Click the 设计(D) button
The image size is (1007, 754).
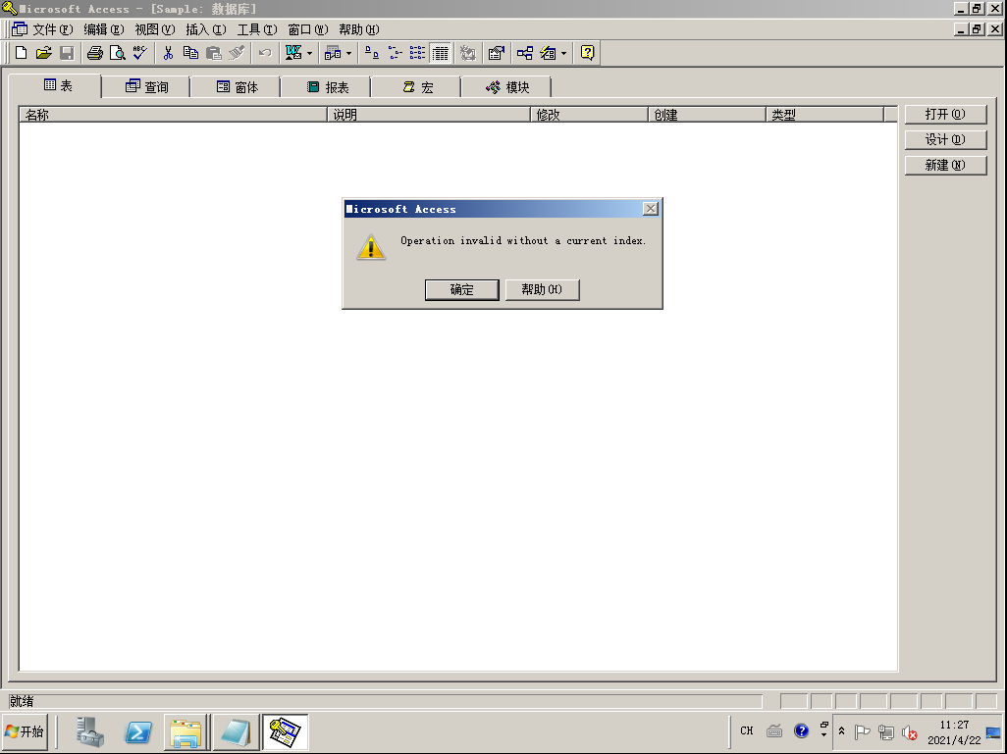945,140
